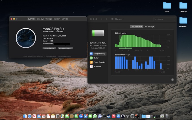This screenshot has width=192, height=120.
Task: Open Messages in the dock
Action: pyautogui.click(x=67, y=116)
